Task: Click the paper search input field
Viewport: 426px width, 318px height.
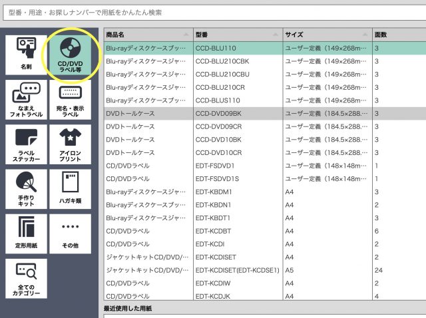Action: [x=213, y=13]
